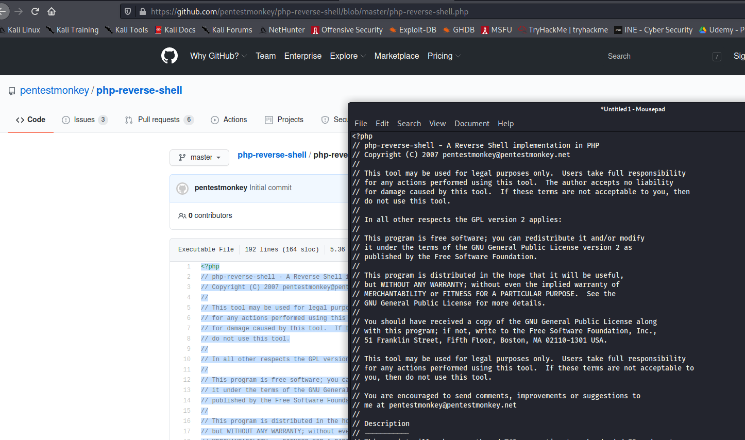Viewport: 745px width, 440px height.
Task: Switch to the Code tab
Action: [30, 120]
